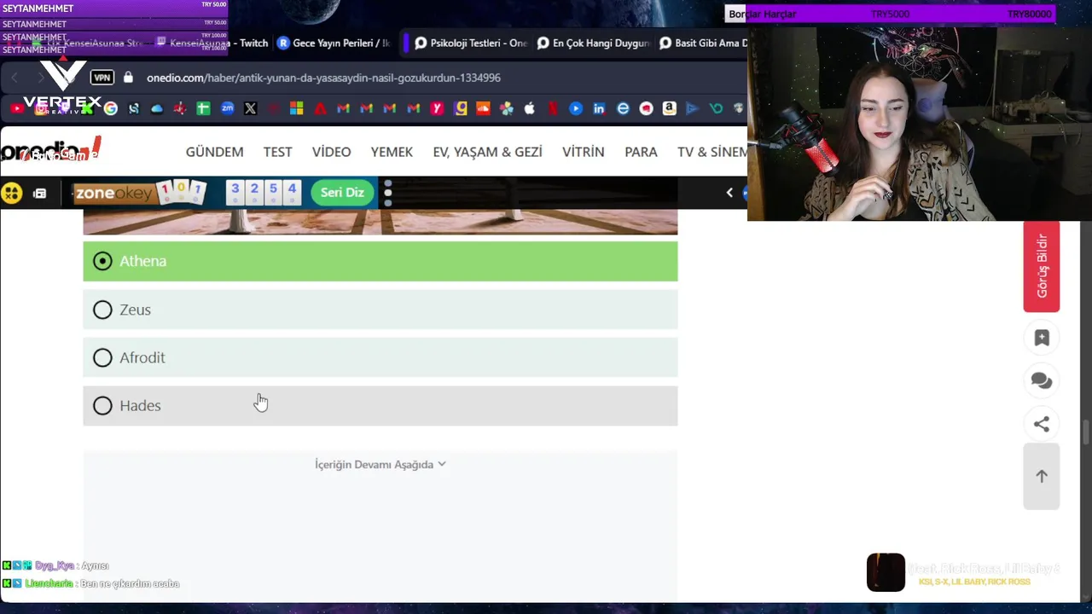Screen dimensions: 1092x614
Task: Click the share icon in sidebar
Action: tap(1042, 424)
